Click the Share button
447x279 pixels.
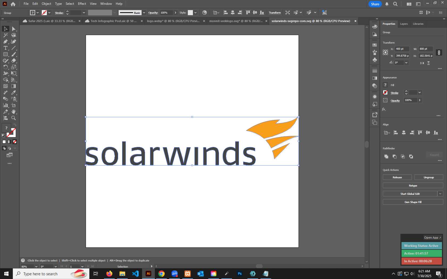tap(375, 4)
